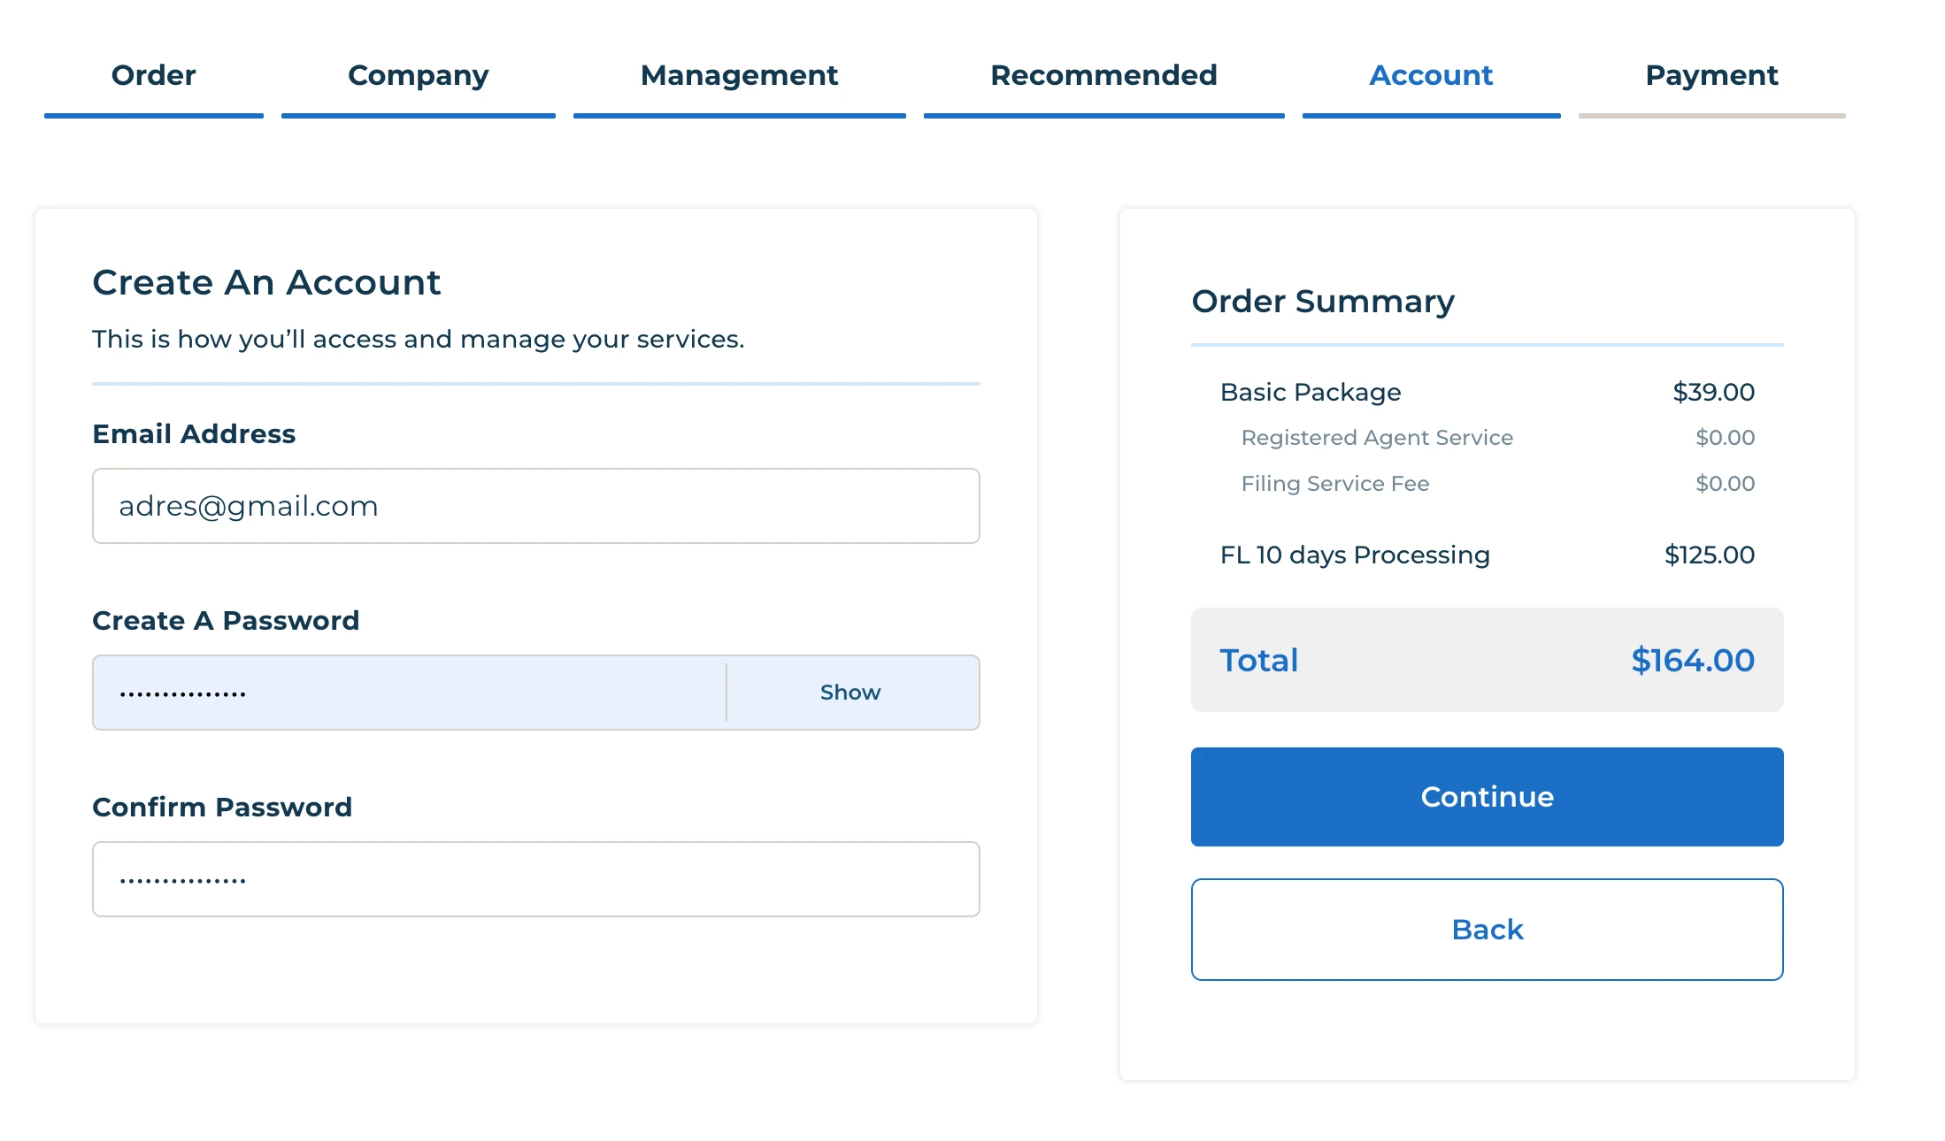Click the Filing Service Fee line

(1334, 484)
